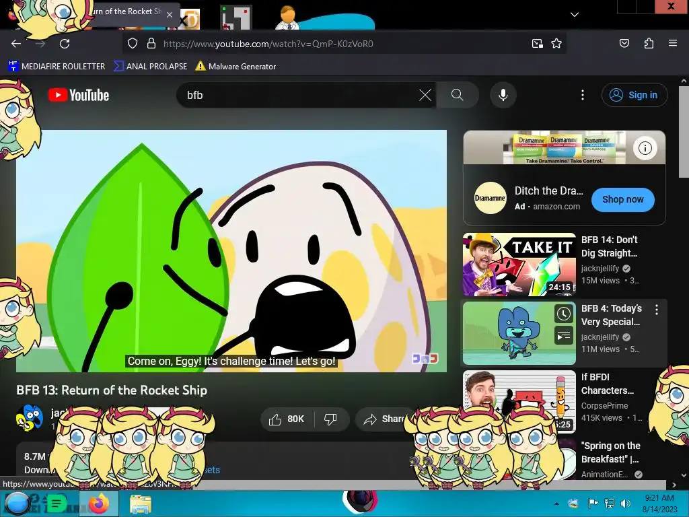Viewport: 689px width, 517px height.
Task: Click the scroll up arrow of page scrollbar
Action: (684, 81)
